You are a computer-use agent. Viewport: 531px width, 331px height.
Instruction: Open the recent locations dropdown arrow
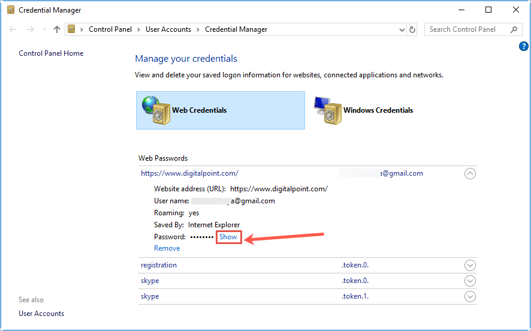tap(44, 29)
